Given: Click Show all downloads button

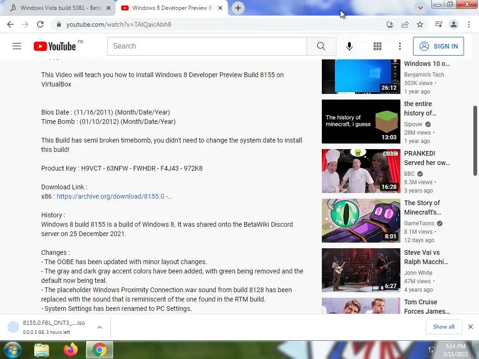Looking at the screenshot, I should tap(443, 327).
